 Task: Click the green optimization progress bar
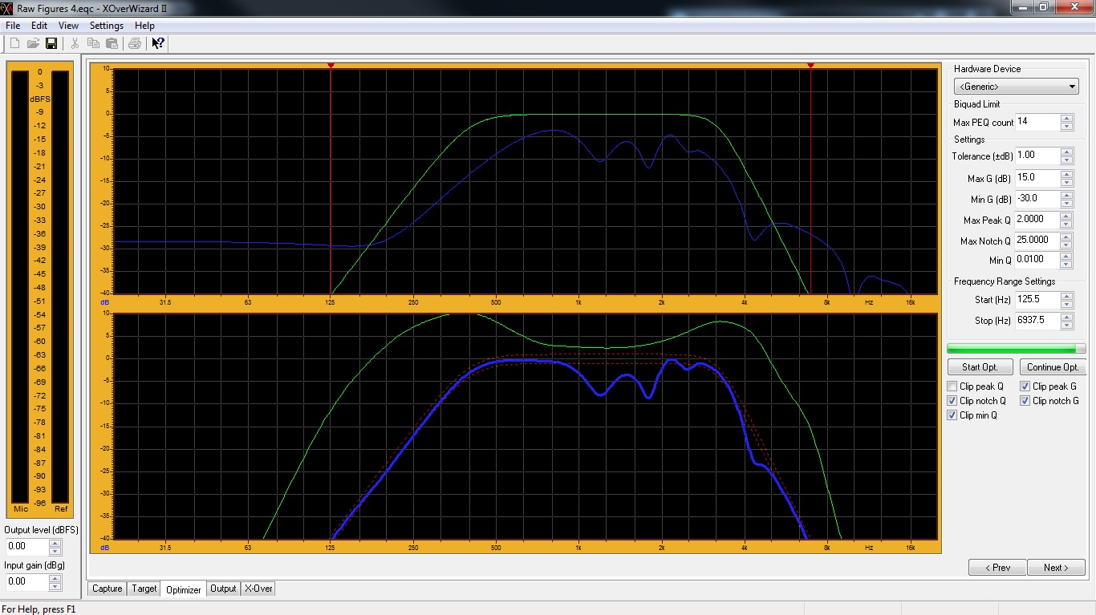coord(1016,349)
